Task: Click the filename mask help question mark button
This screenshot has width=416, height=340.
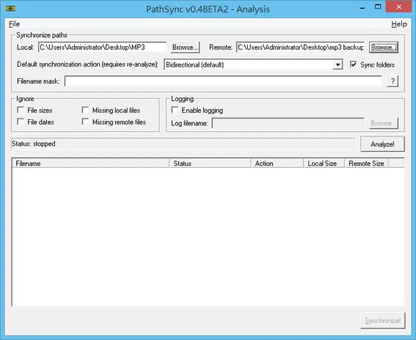Action: click(393, 81)
